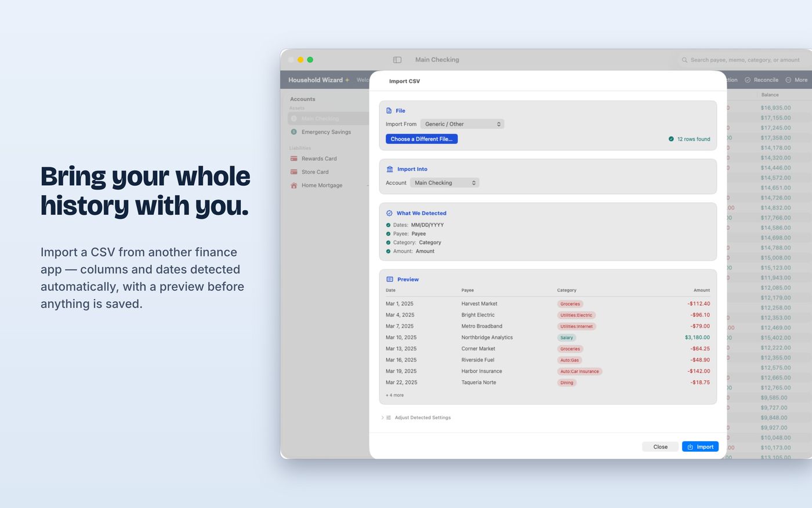
Task: Click the File section document icon
Action: (x=389, y=110)
